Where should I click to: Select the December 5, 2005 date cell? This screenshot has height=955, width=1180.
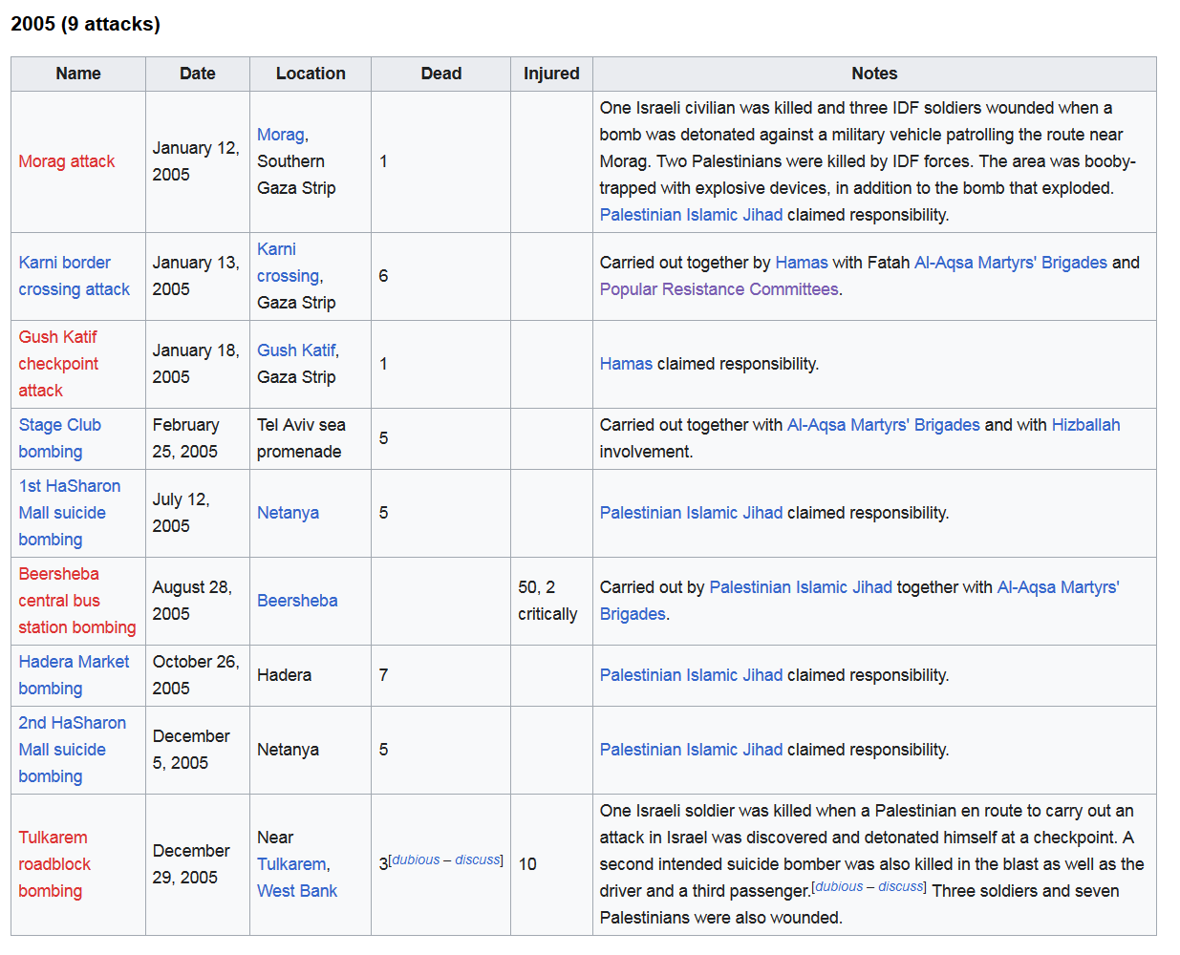pyautogui.click(x=198, y=750)
